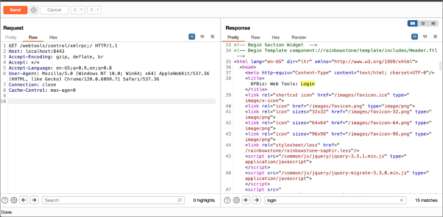Clear the Response search with X icon
Screen dimensions: 443x217
click(401, 200)
